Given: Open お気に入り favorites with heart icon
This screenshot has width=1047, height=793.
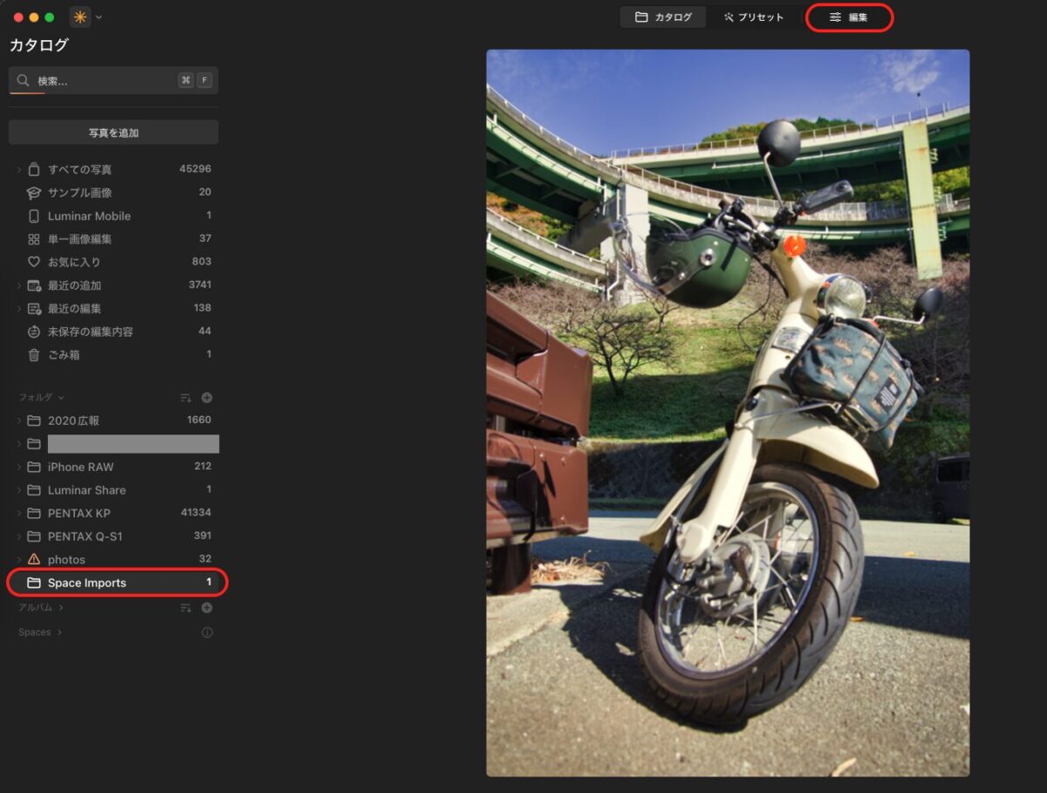Looking at the screenshot, I should (73, 262).
